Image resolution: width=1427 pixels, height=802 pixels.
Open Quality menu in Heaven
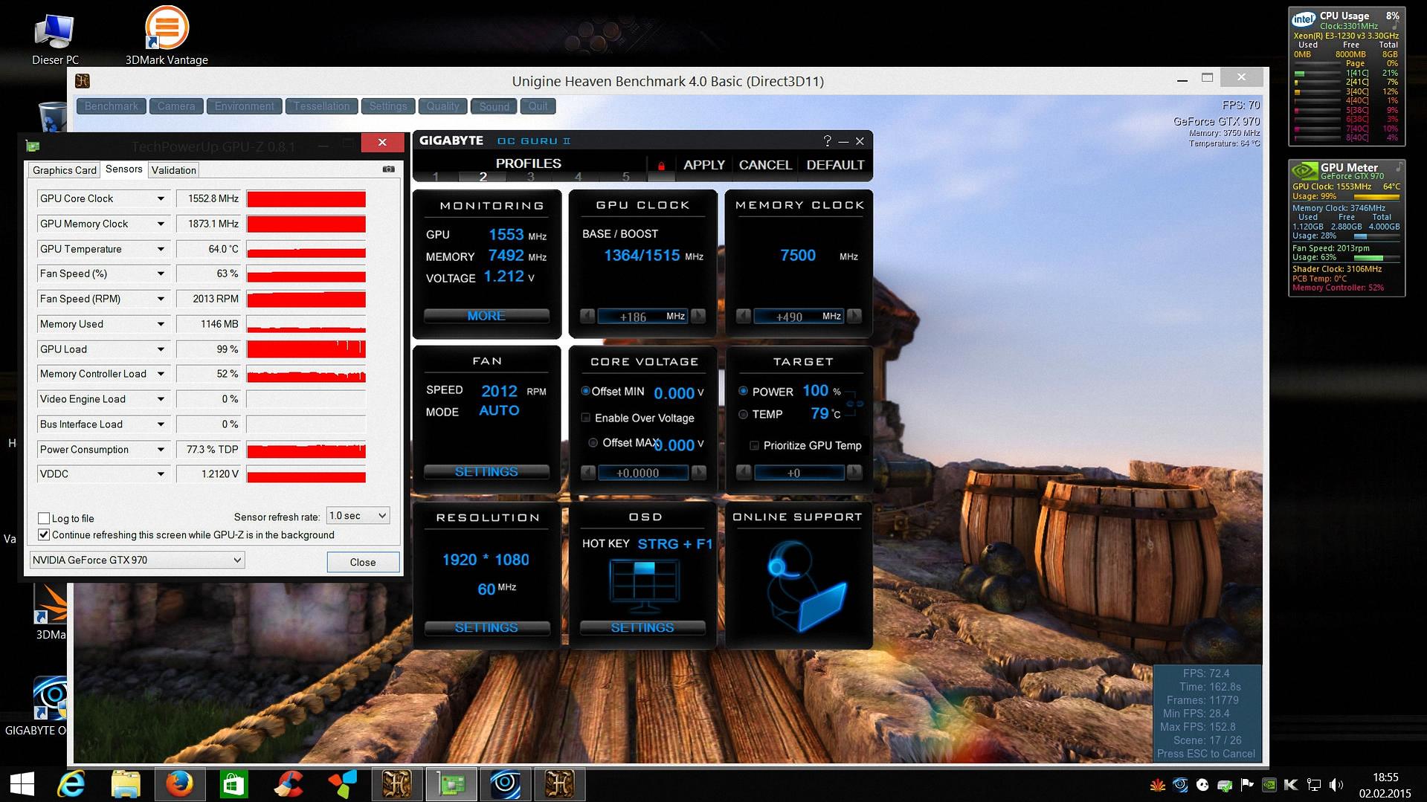click(x=442, y=106)
